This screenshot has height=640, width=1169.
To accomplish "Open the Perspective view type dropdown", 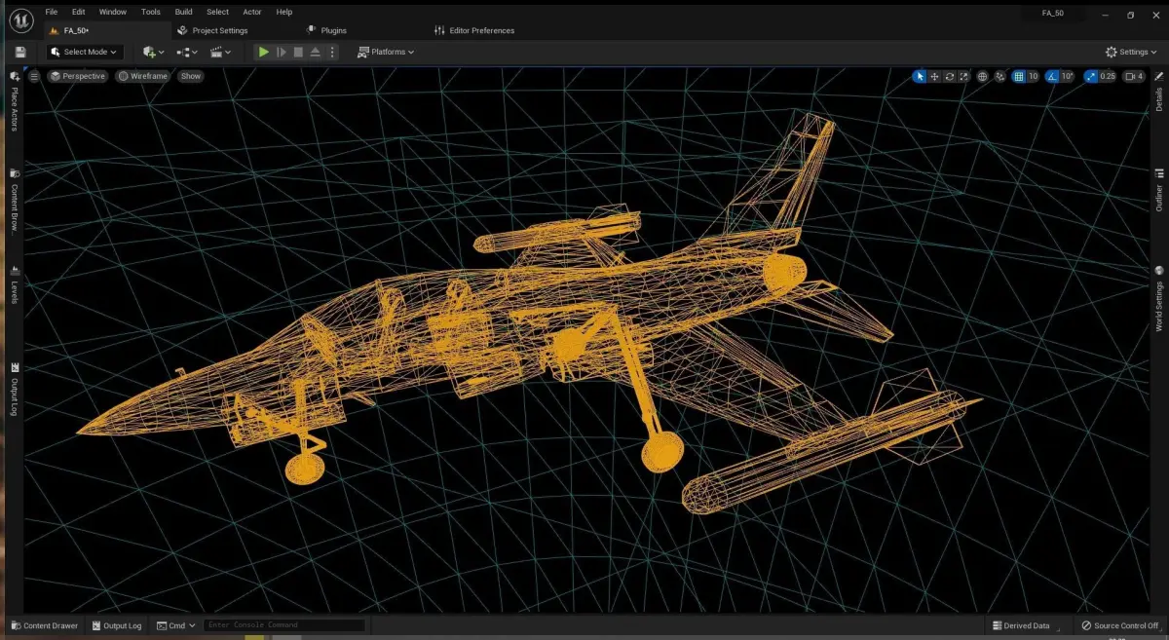I will click(78, 76).
